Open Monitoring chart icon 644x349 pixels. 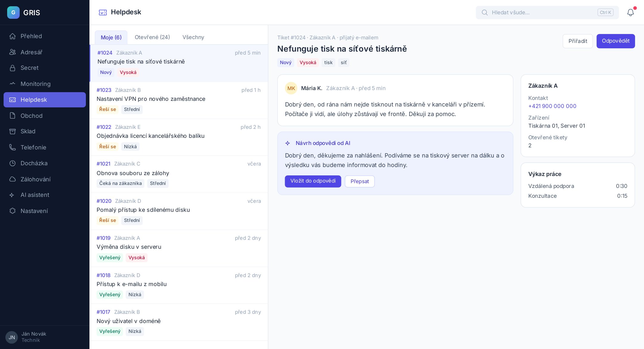coord(13,84)
